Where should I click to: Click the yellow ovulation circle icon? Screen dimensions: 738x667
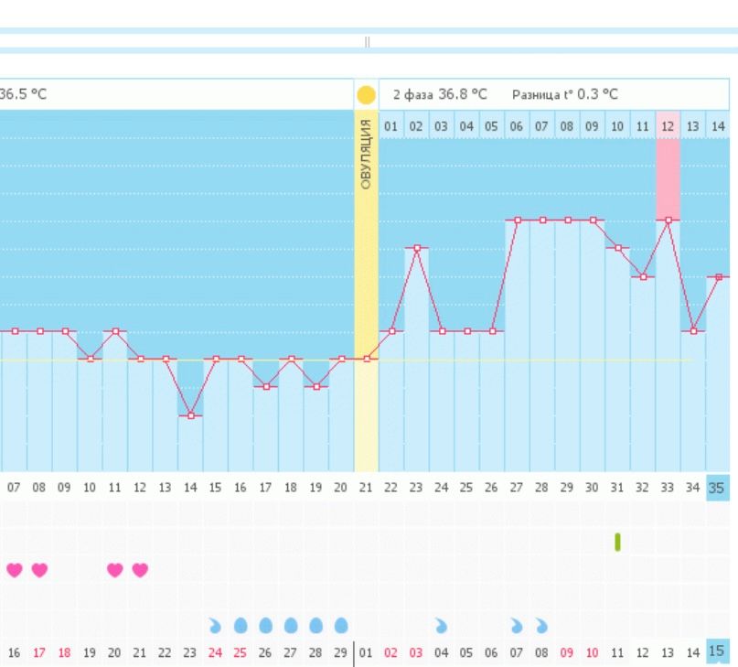pos(366,95)
